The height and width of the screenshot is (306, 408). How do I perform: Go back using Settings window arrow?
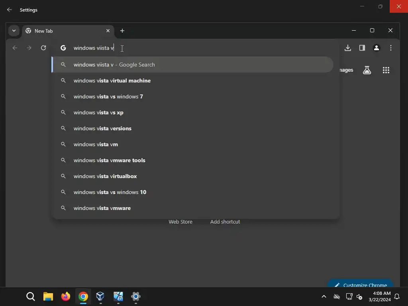(10, 10)
